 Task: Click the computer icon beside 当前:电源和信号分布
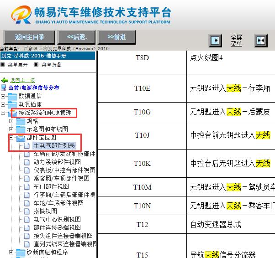[4, 88]
